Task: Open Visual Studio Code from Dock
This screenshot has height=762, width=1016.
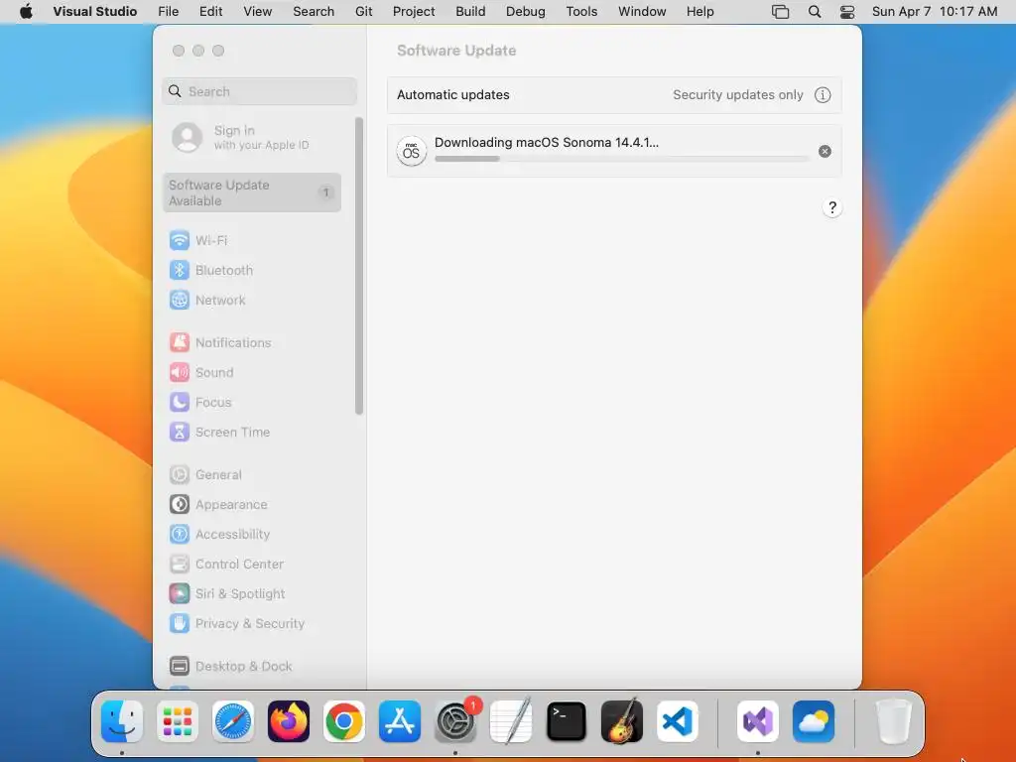Action: click(677, 721)
